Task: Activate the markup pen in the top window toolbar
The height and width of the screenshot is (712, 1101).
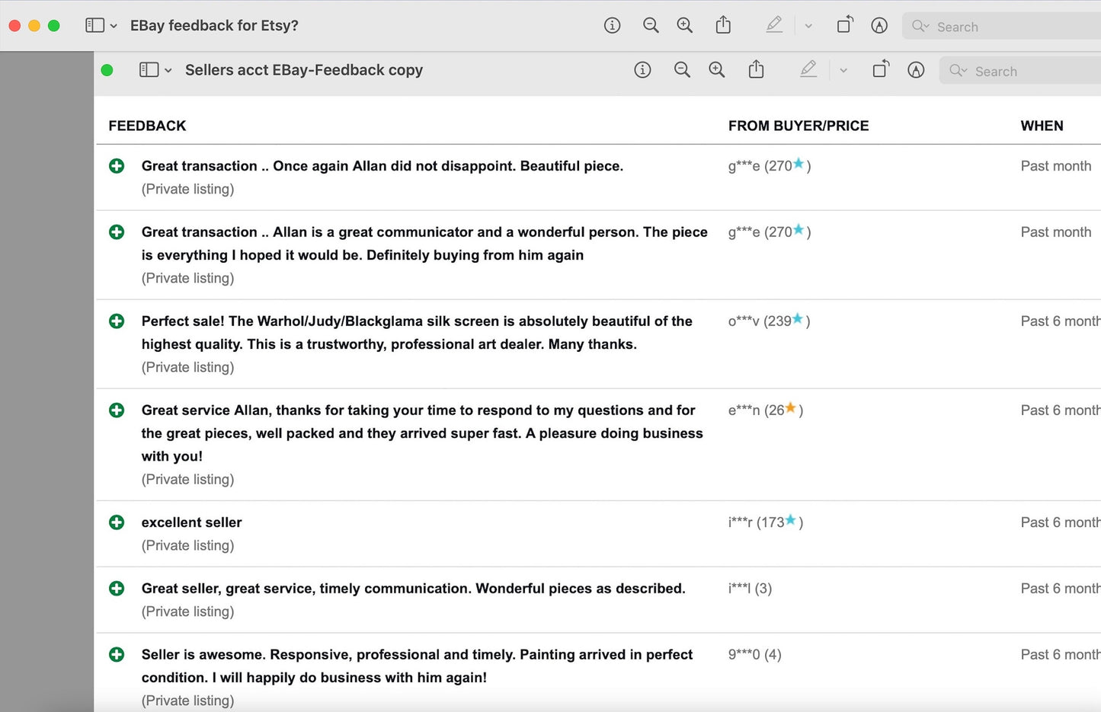Action: click(x=774, y=25)
